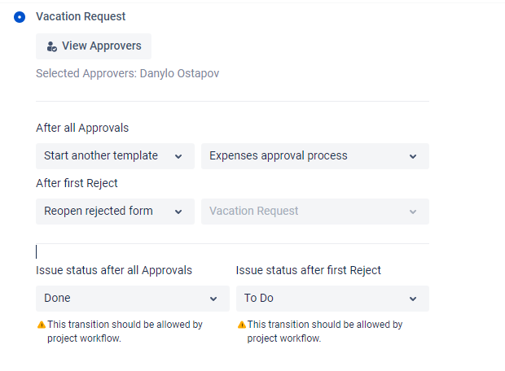The image size is (505, 371).
Task: Click the warning icon below the Done dropdown
Action: point(41,325)
